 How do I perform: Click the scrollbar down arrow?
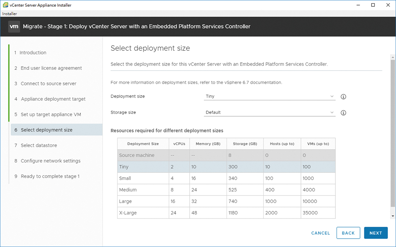pos(393,216)
